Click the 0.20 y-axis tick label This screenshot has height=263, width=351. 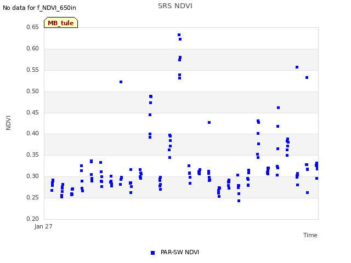(32, 219)
